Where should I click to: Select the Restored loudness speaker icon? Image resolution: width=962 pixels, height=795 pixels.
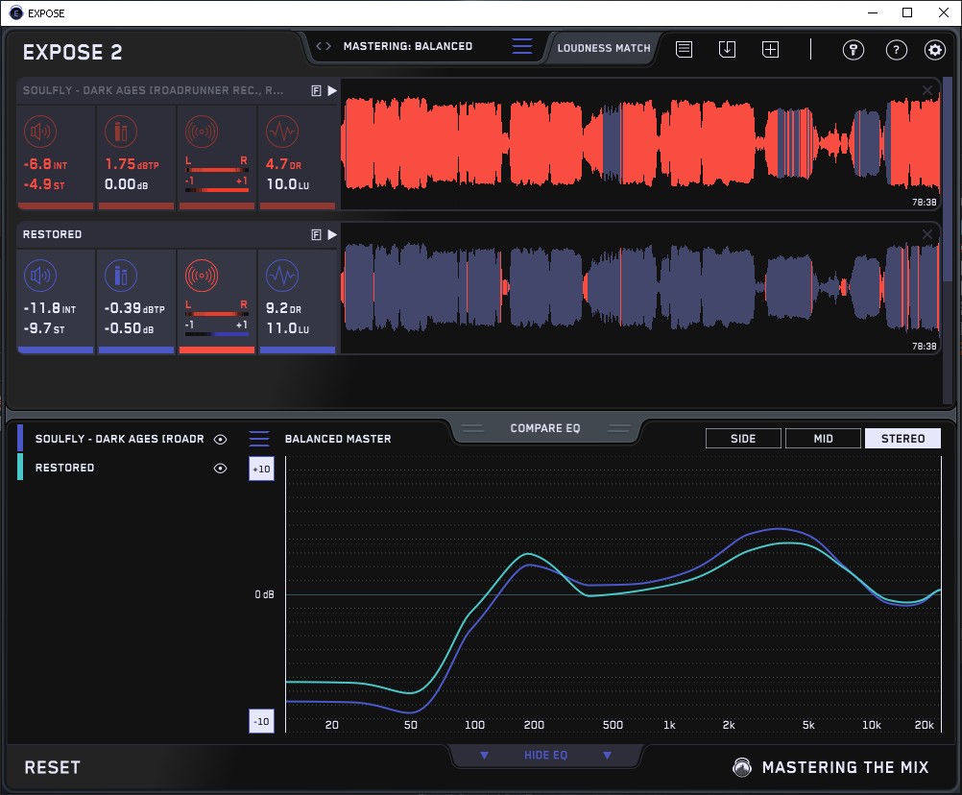(x=40, y=276)
